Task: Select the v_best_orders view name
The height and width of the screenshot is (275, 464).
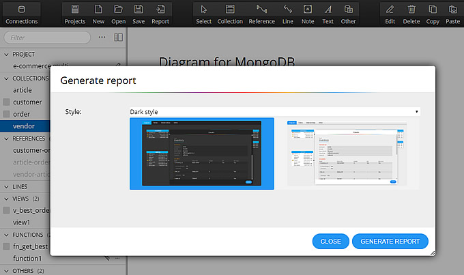Action: coord(31,210)
